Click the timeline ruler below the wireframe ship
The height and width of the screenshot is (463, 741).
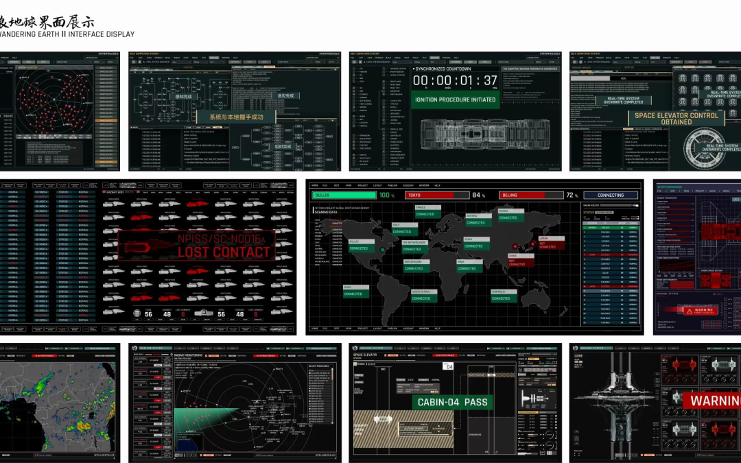point(485,165)
